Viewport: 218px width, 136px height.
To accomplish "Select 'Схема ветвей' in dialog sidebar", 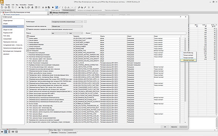I will pyautogui.click(x=7, y=39).
